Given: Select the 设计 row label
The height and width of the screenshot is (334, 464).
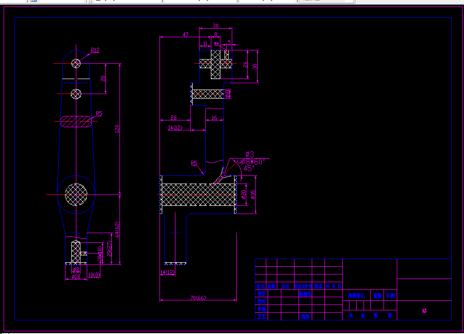Looking at the screenshot, I should pyautogui.click(x=262, y=294).
